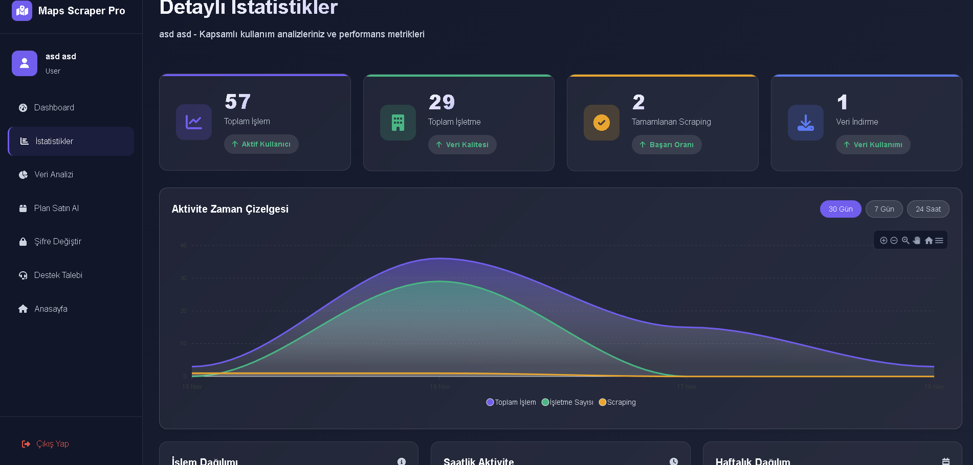Switch chart to 24 Saat range
Screen dimensions: 973x465
(928, 209)
